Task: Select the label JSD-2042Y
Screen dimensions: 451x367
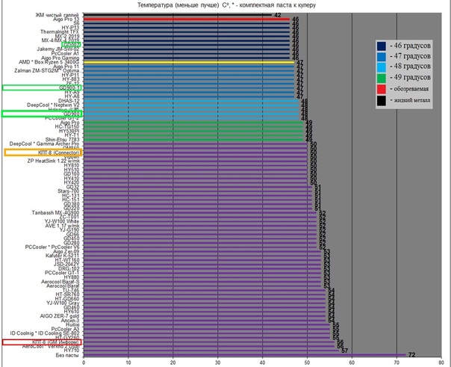Action: click(x=66, y=265)
